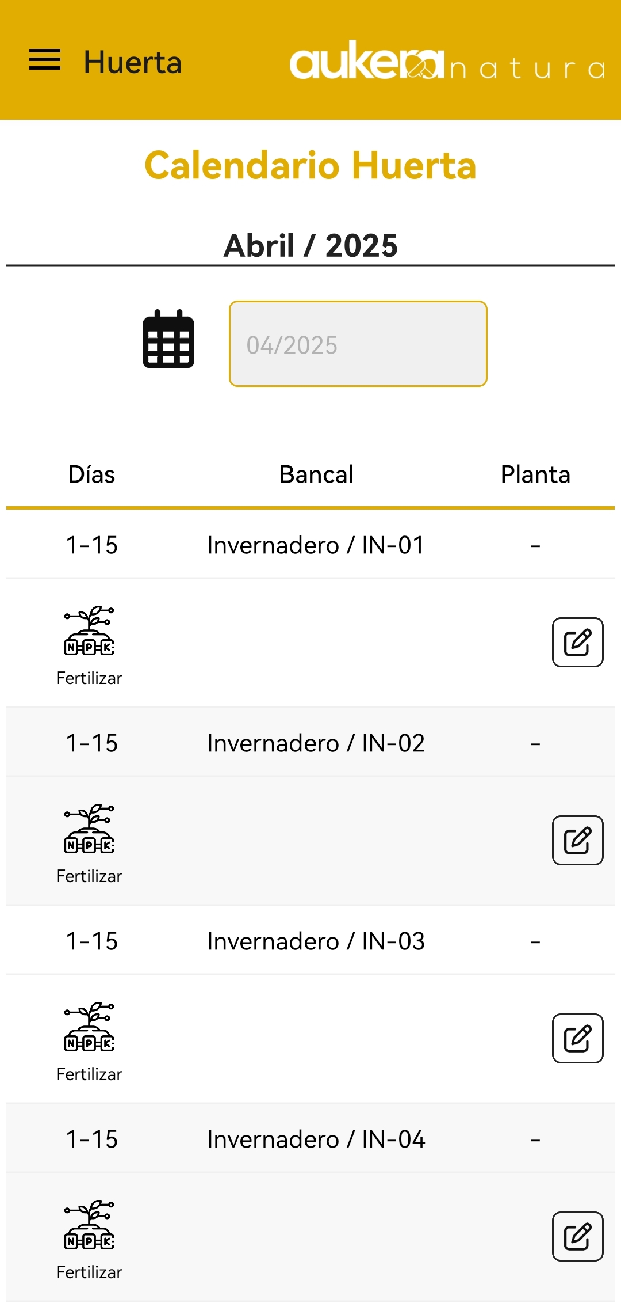Open the hamburger navigation menu

click(45, 60)
